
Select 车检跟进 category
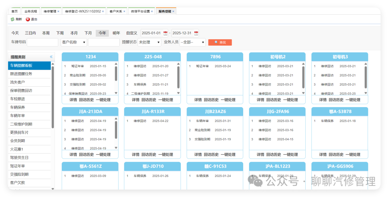(29, 99)
